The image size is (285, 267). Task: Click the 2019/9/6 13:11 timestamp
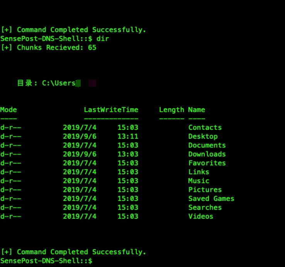tap(100, 136)
